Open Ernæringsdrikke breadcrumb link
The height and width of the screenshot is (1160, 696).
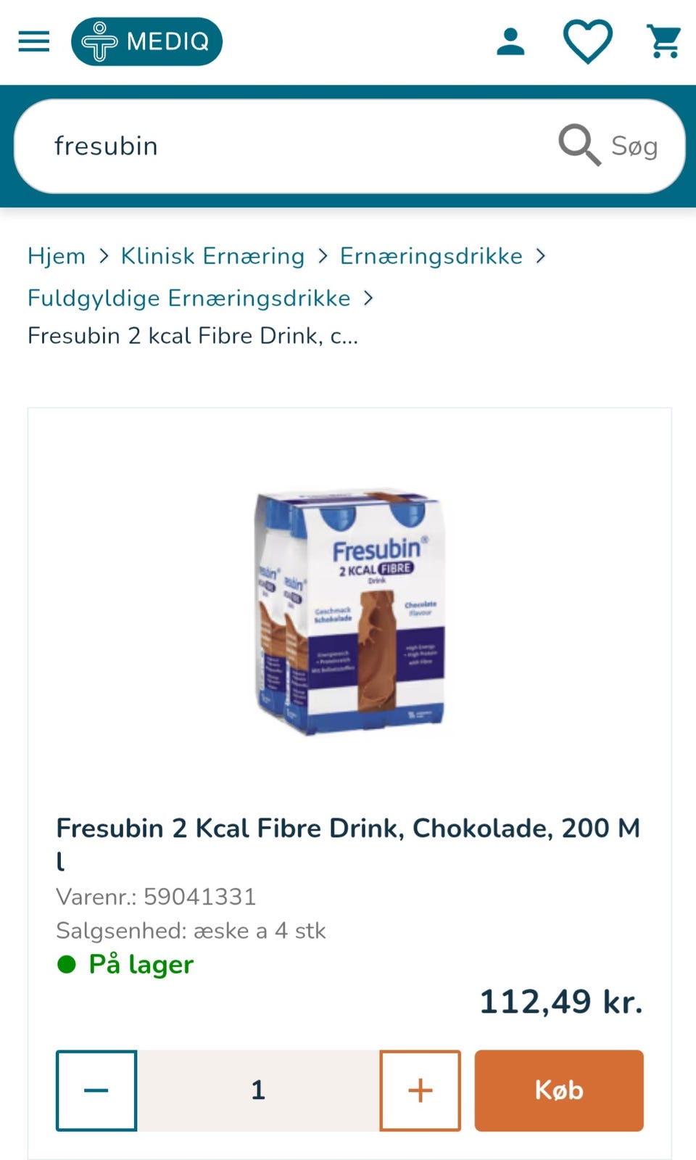point(431,255)
